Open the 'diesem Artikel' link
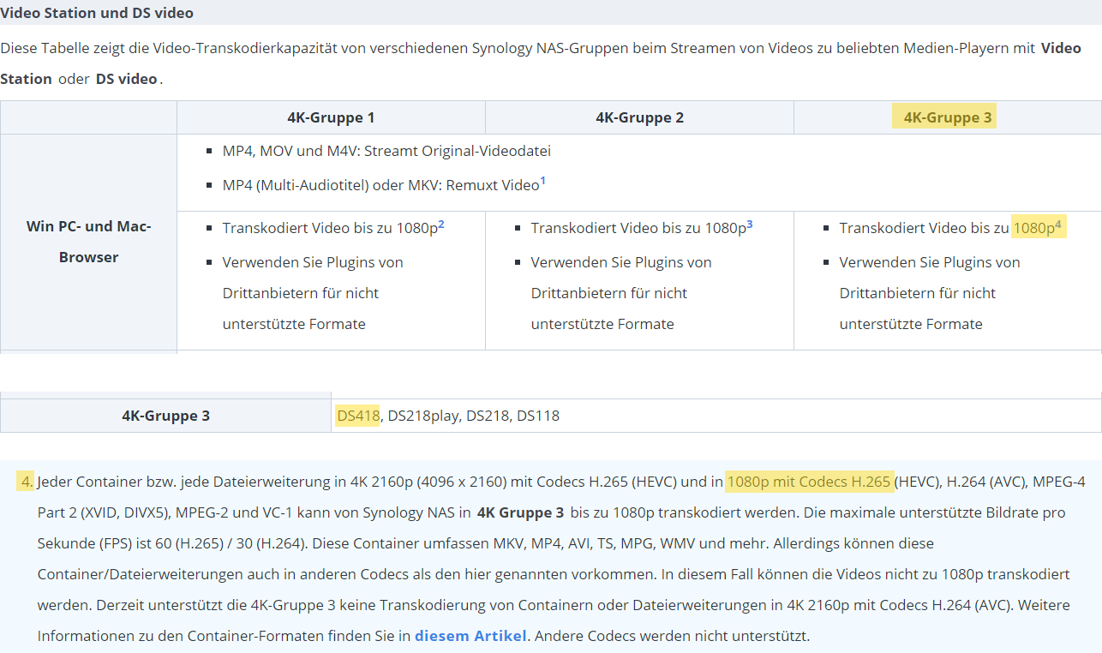The image size is (1102, 653). coord(470,636)
